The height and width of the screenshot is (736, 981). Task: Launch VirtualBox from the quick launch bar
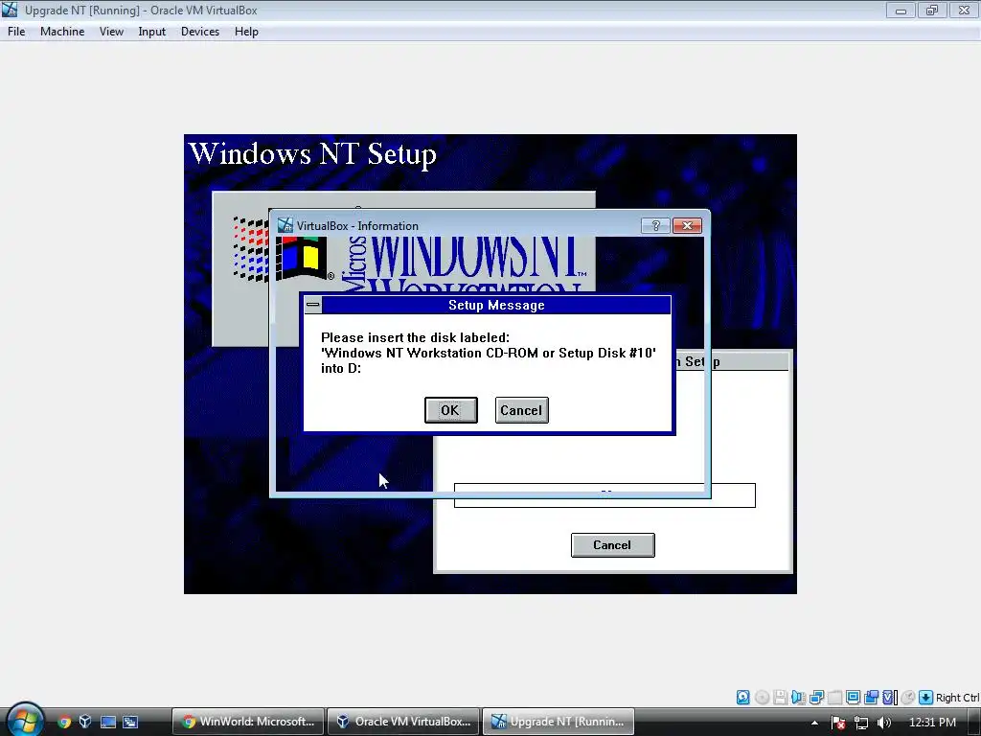[85, 722]
